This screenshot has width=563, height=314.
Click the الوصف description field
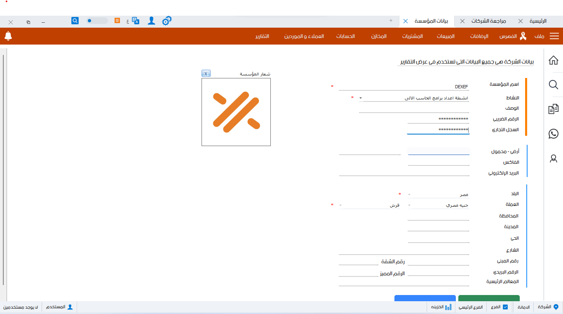coord(414,109)
